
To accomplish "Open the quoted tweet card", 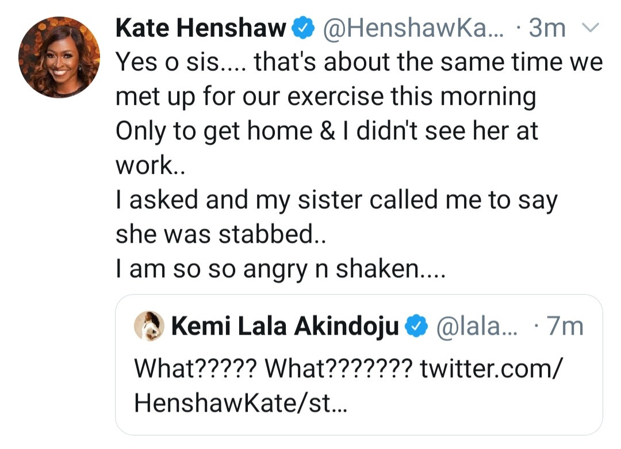I will tap(359, 365).
